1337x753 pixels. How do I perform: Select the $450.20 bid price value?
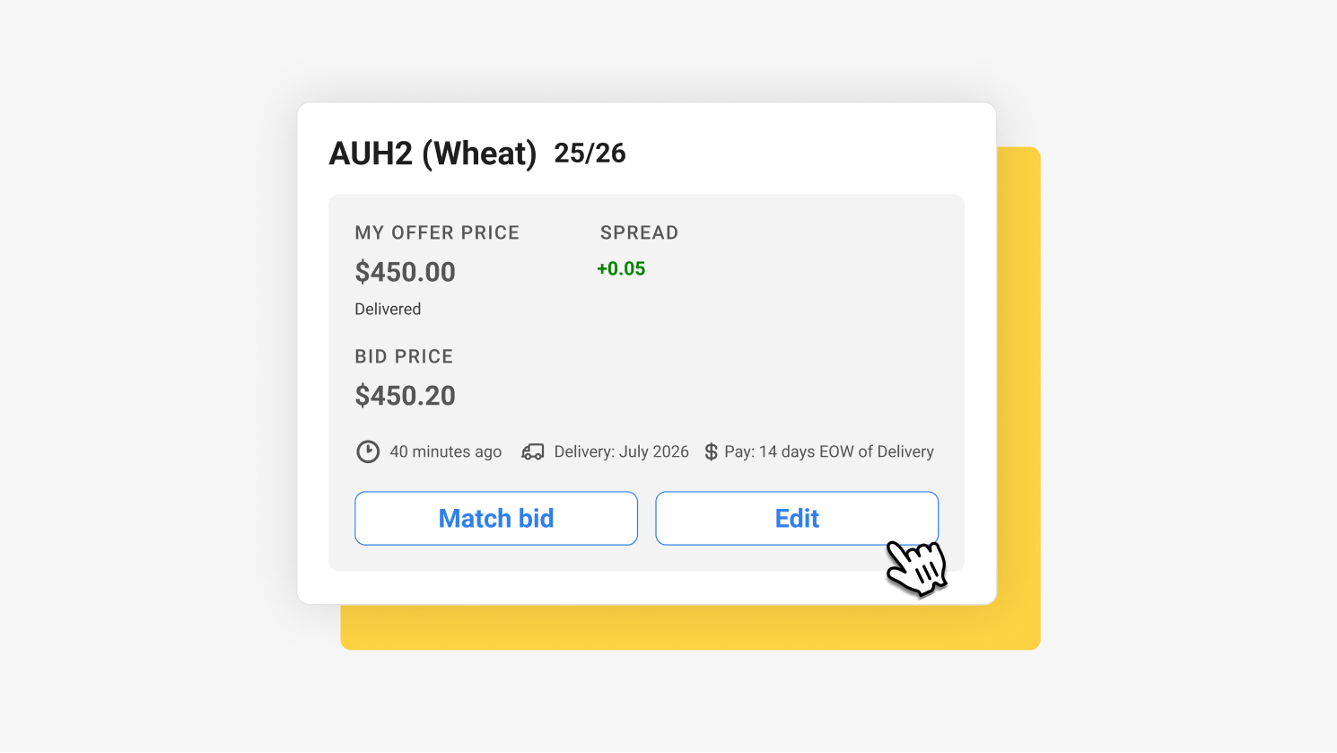click(405, 396)
